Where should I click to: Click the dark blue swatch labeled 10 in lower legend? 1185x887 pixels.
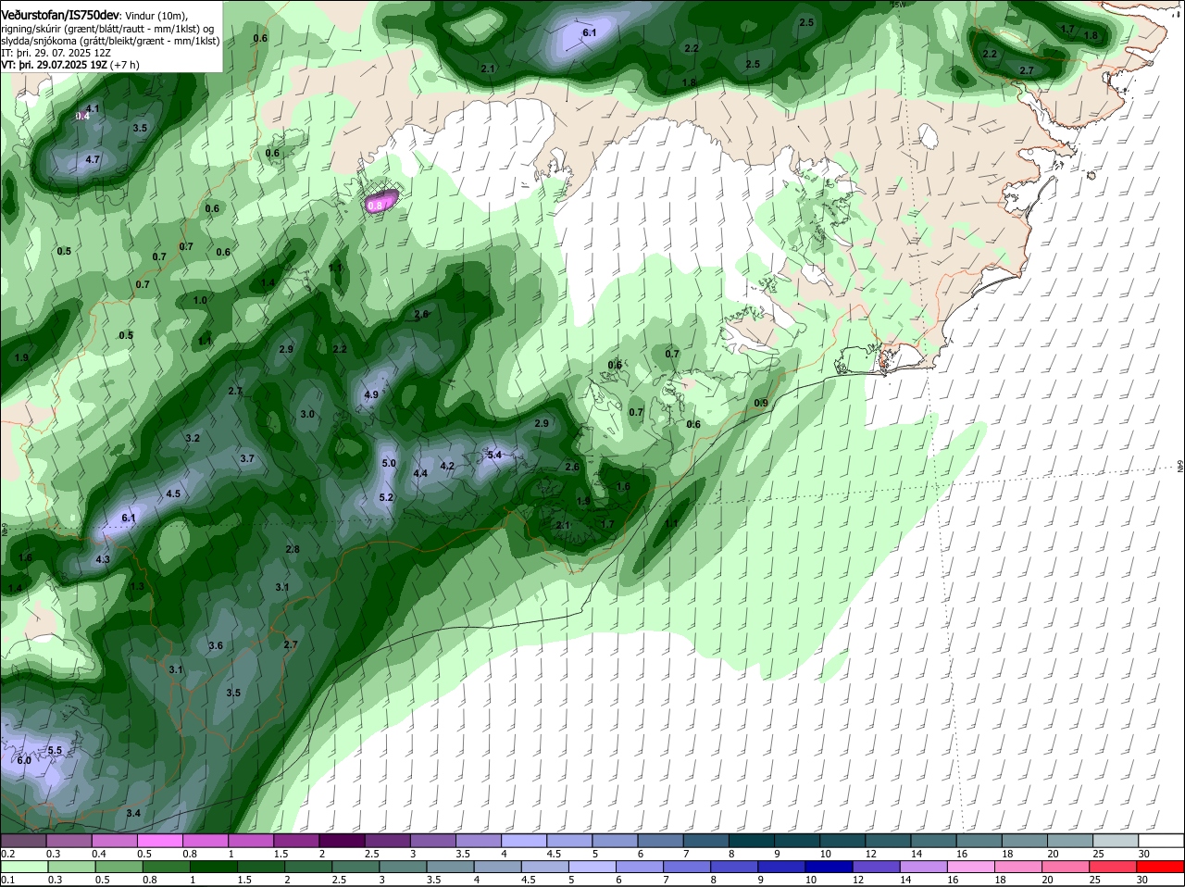(x=828, y=867)
